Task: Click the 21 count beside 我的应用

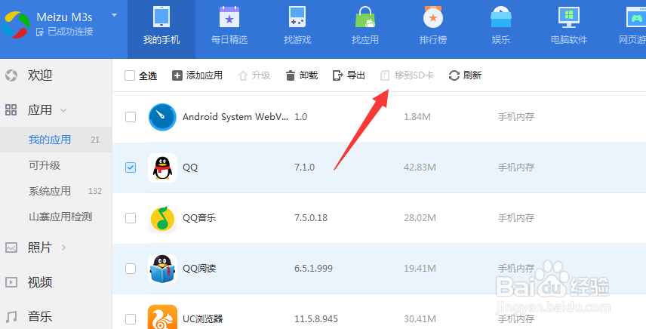Action: [95, 140]
